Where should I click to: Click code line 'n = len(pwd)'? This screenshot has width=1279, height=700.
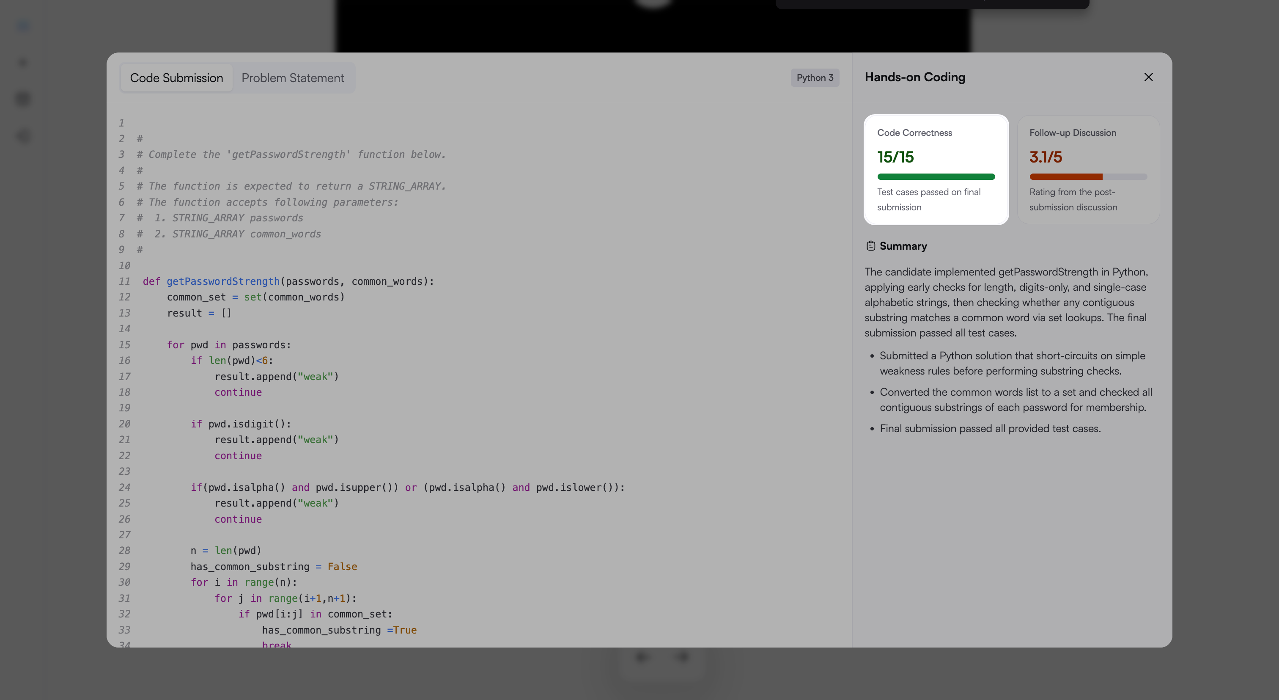225,551
